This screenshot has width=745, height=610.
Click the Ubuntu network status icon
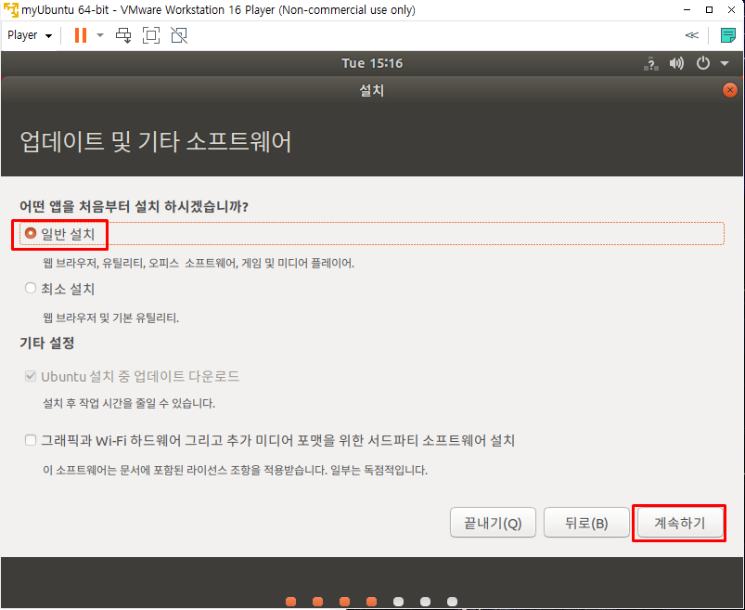tap(651, 63)
